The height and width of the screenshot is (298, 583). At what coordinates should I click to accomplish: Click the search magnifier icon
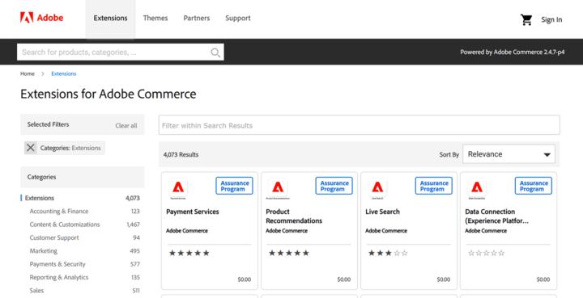pos(215,52)
